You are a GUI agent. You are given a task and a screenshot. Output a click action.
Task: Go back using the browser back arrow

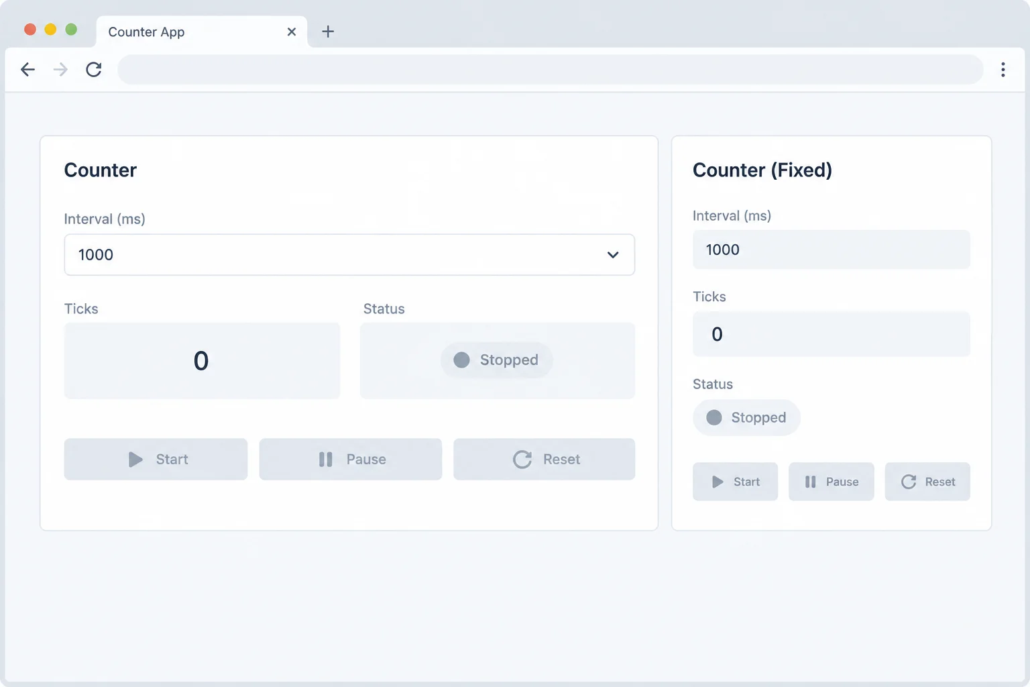coord(27,69)
